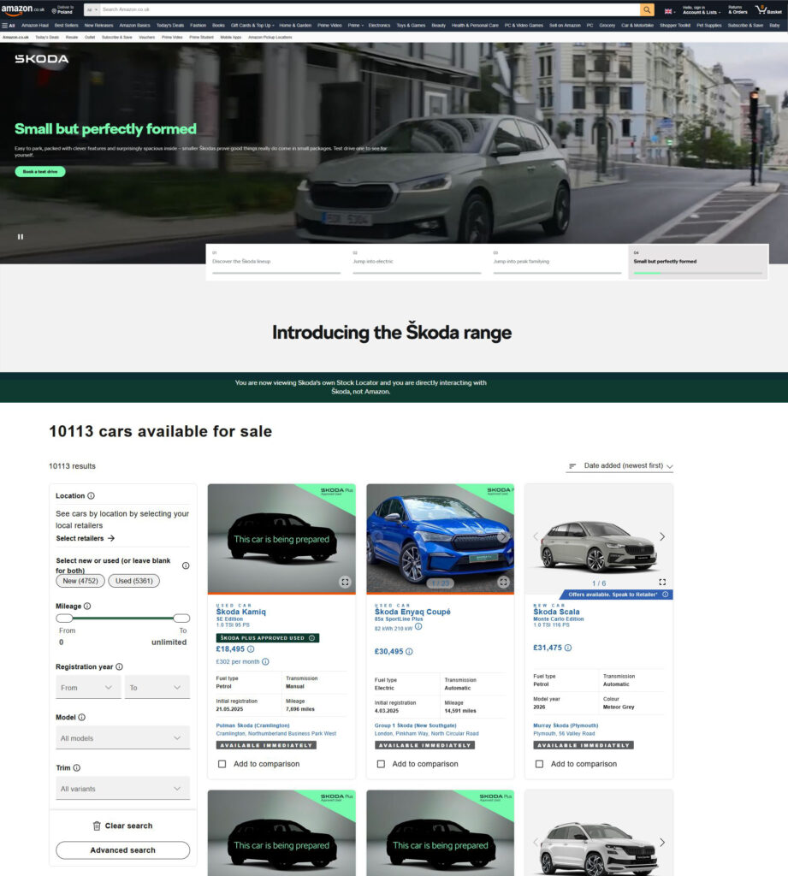Viewport: 788px width, 876px height.
Task: Click Returns & Orders link
Action: pyautogui.click(x=738, y=9)
